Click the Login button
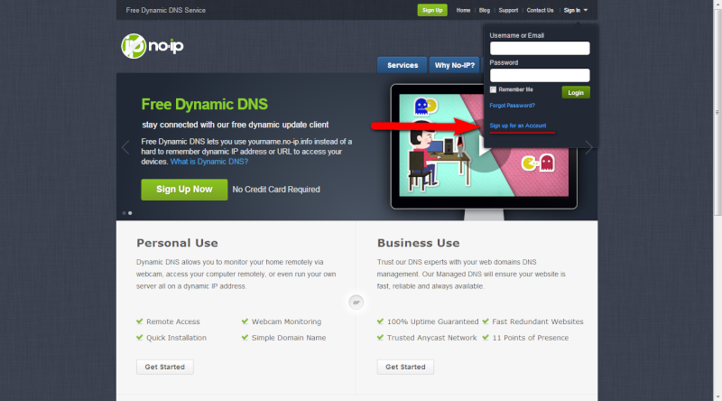 (x=576, y=92)
